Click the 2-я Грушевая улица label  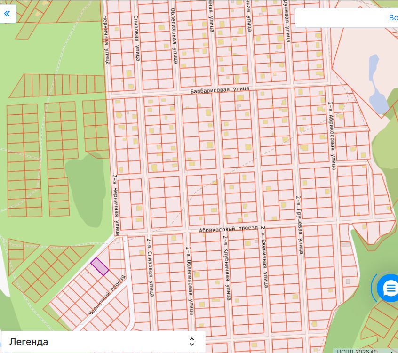tap(300, 225)
